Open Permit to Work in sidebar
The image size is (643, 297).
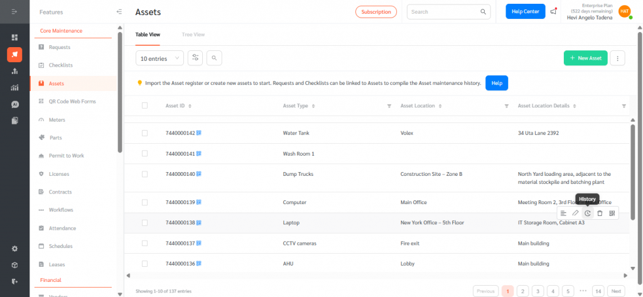(66, 156)
